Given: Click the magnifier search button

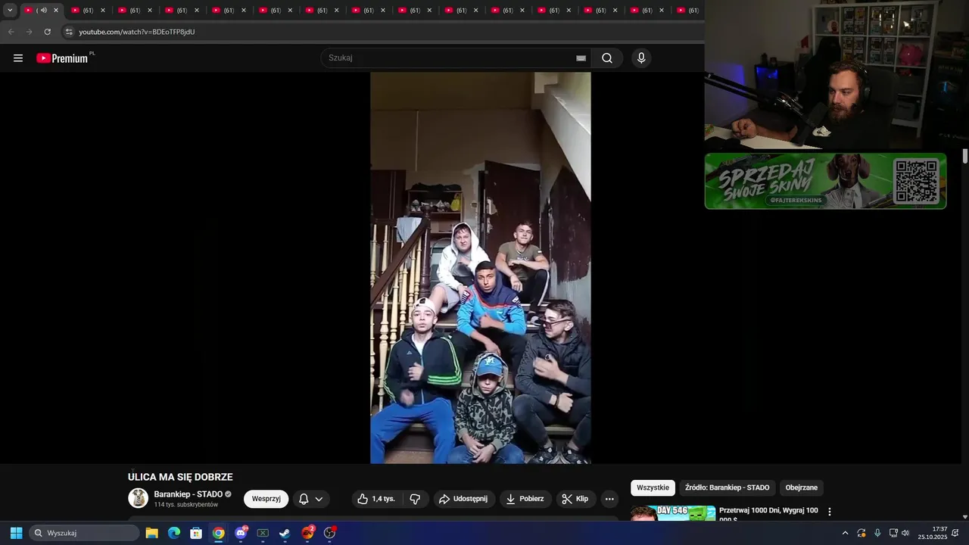Looking at the screenshot, I should pyautogui.click(x=607, y=58).
